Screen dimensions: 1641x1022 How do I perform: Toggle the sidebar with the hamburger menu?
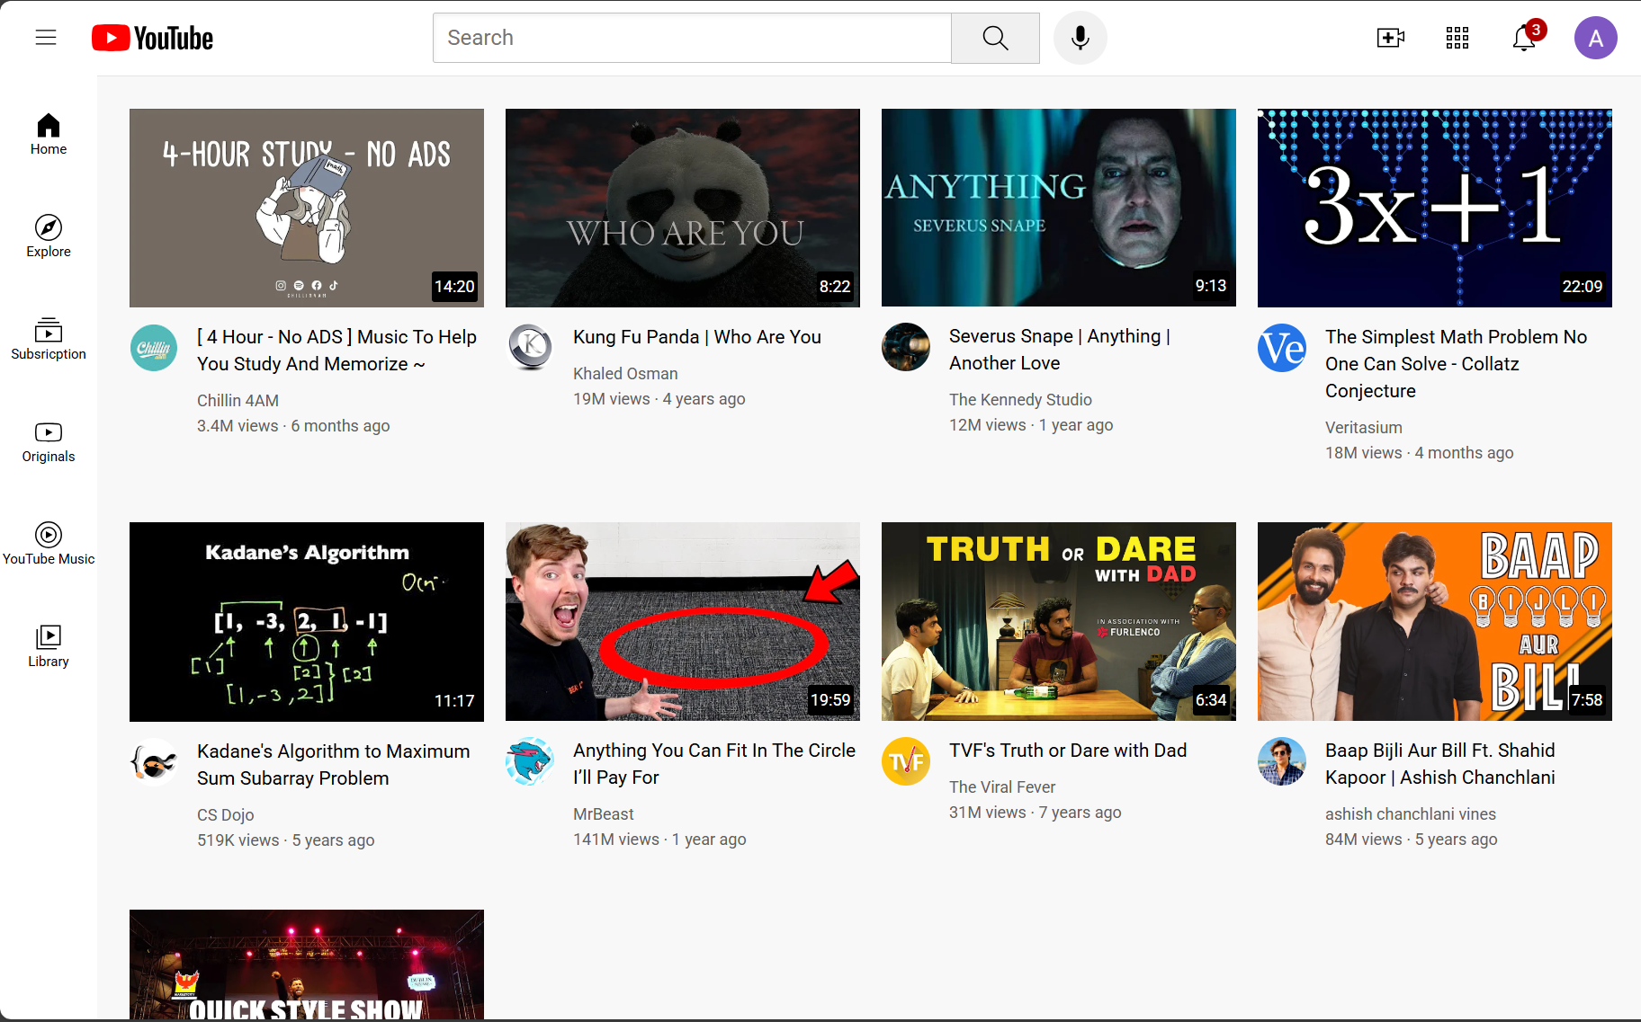(45, 37)
